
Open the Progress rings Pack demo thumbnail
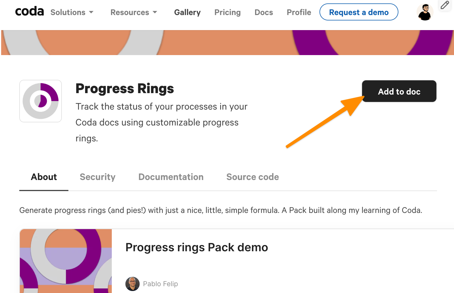pyautogui.click(x=66, y=261)
